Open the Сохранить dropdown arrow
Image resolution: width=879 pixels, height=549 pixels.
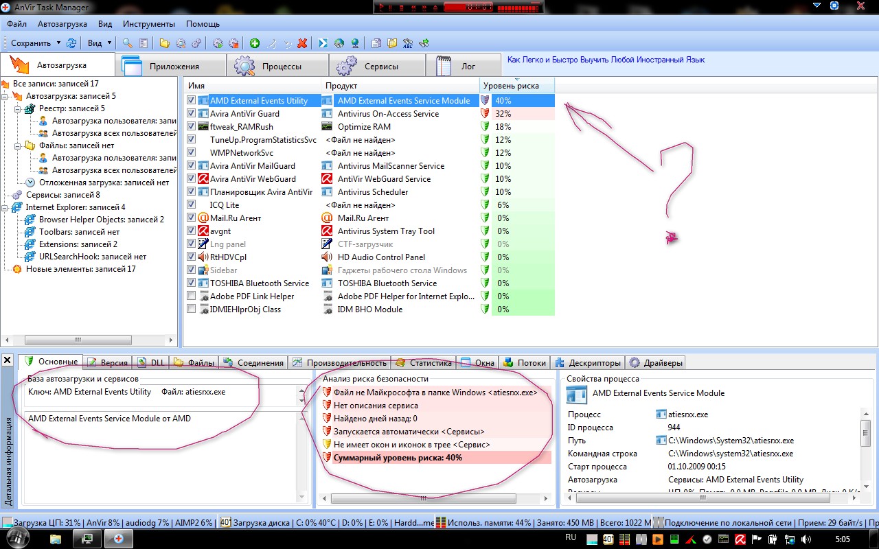click(58, 43)
